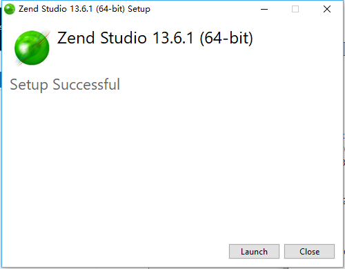Click the empty white area of the dialog
The height and width of the screenshot is (269, 345).
coord(172,161)
